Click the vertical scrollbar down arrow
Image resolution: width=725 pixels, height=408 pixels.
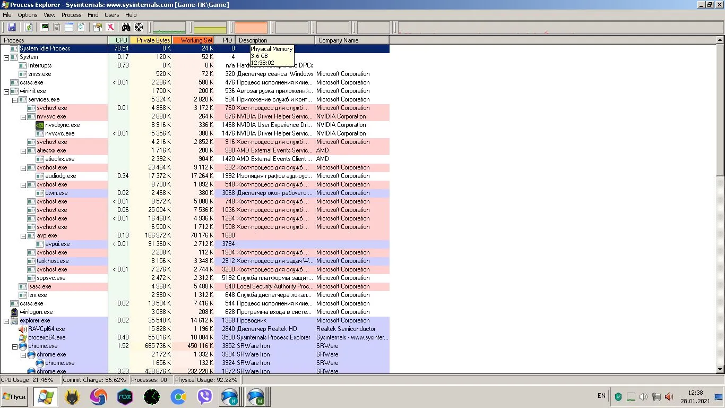point(720,369)
